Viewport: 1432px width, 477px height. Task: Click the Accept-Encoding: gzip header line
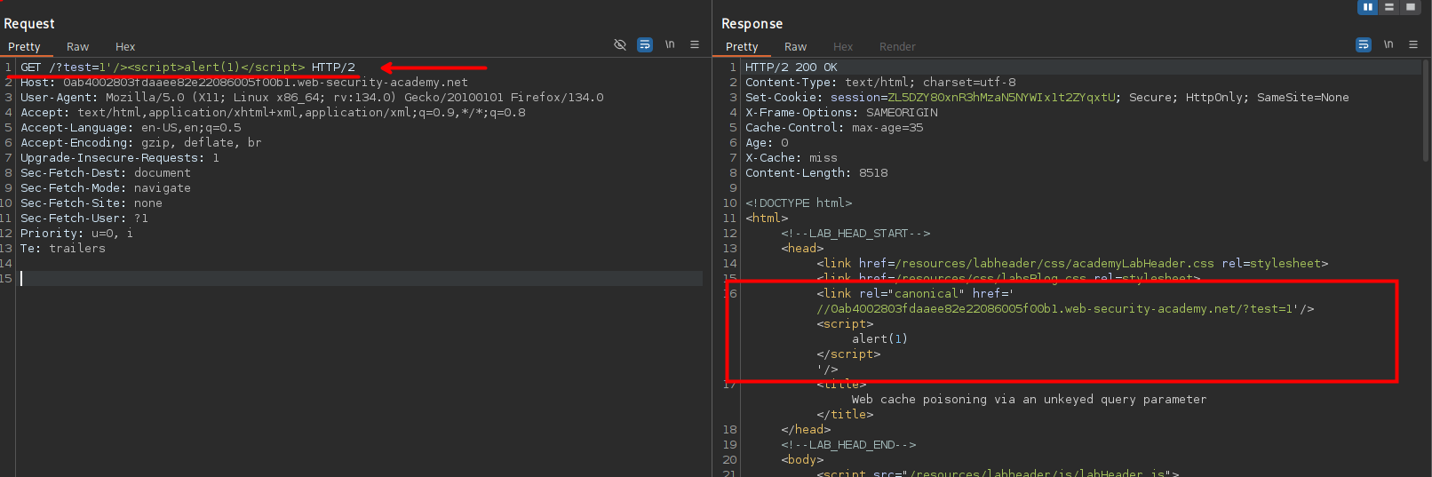pos(140,143)
